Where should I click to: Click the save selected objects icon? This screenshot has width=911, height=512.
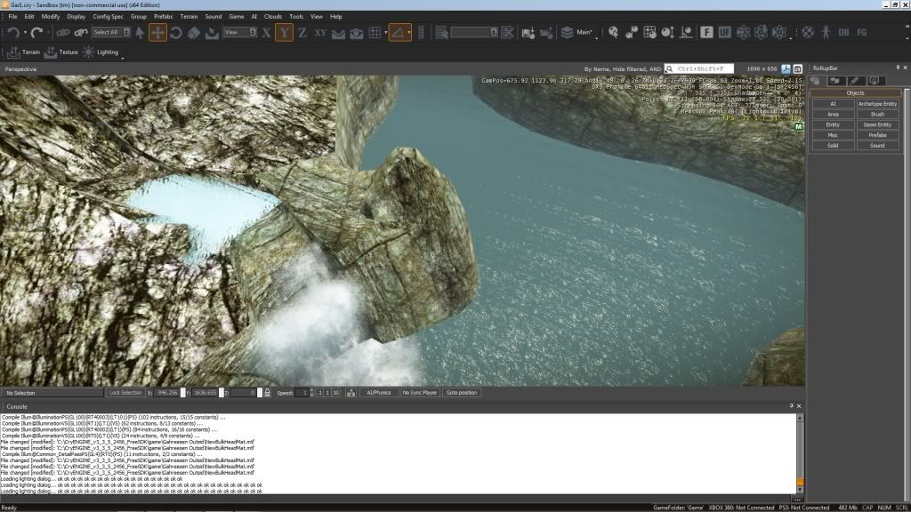click(x=528, y=33)
